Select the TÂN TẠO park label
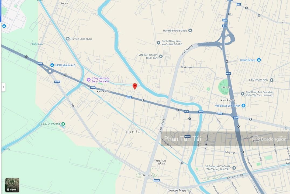 point(226,87)
